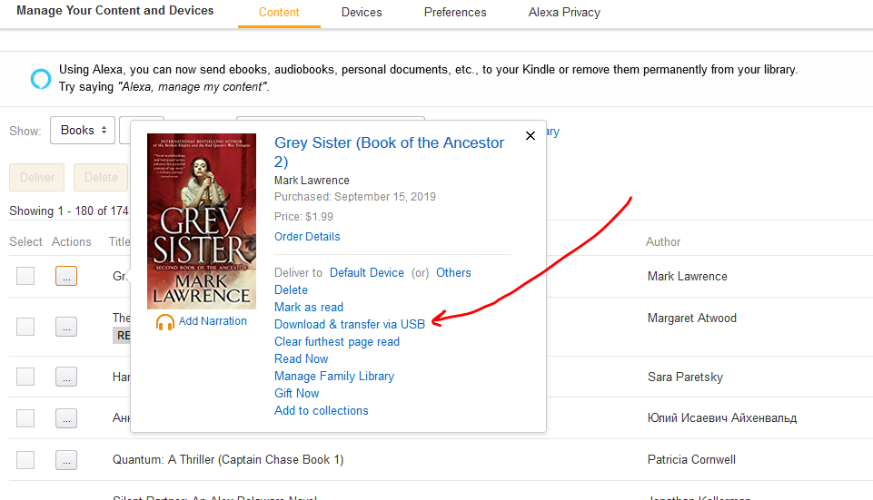Click Delete link in the popup
This screenshot has height=500, width=873.
click(x=291, y=289)
